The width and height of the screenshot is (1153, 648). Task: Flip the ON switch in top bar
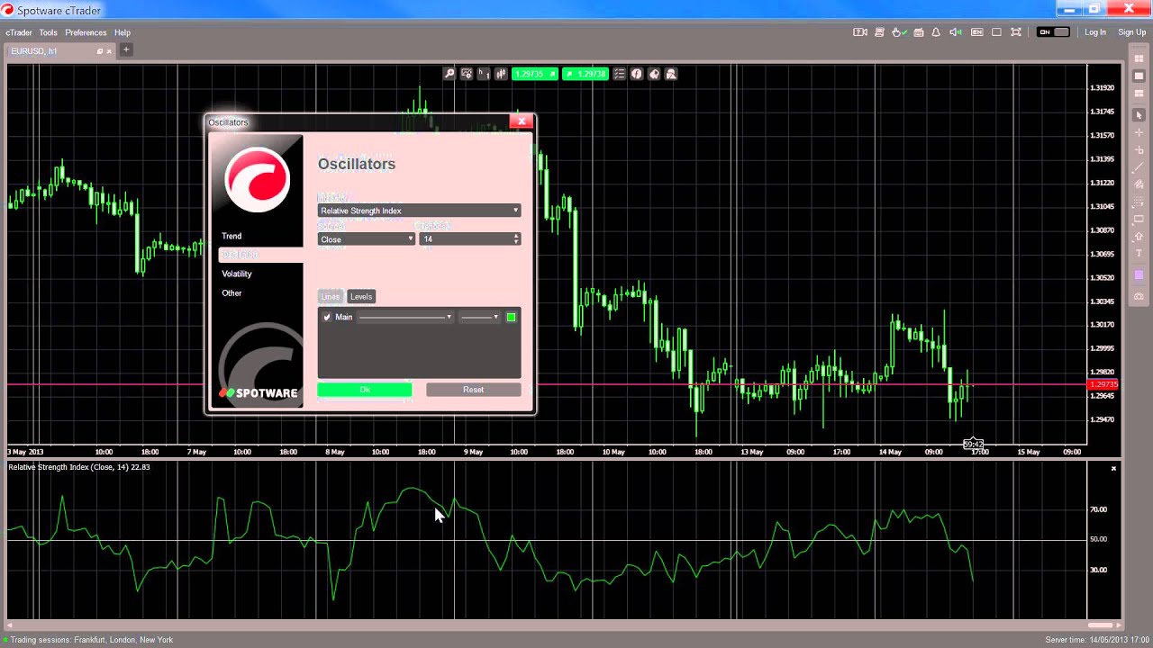pyautogui.click(x=1053, y=32)
